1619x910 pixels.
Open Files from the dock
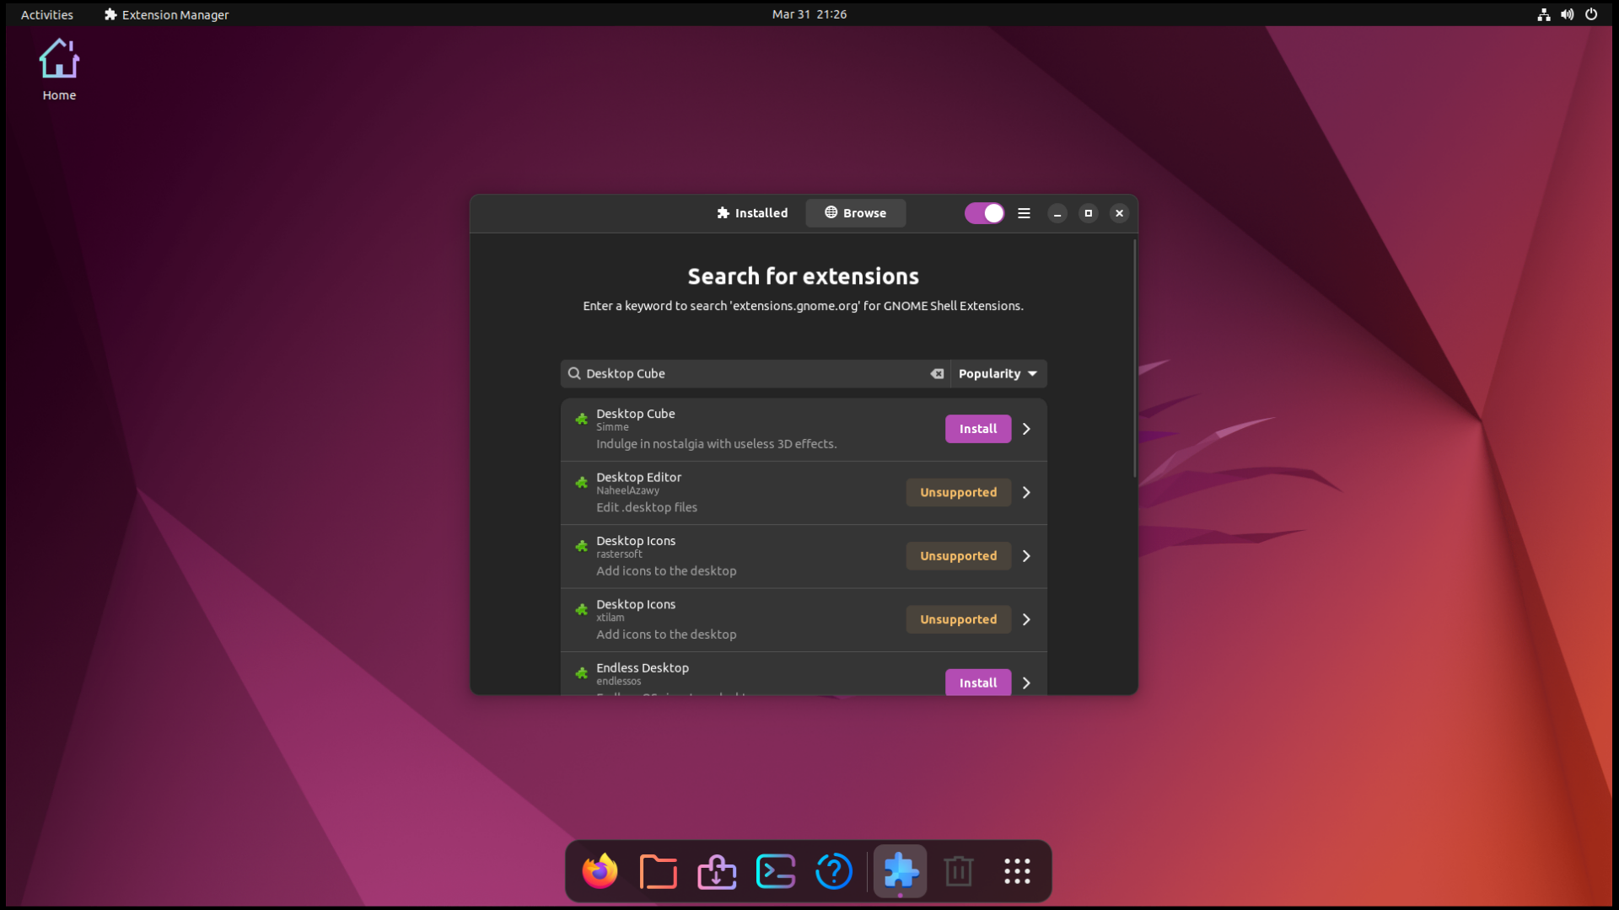point(659,871)
